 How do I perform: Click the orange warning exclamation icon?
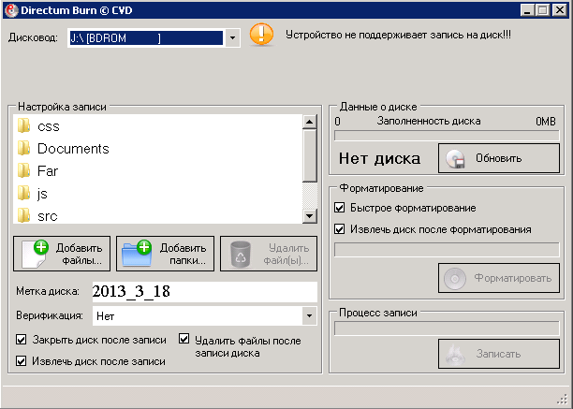click(x=261, y=35)
